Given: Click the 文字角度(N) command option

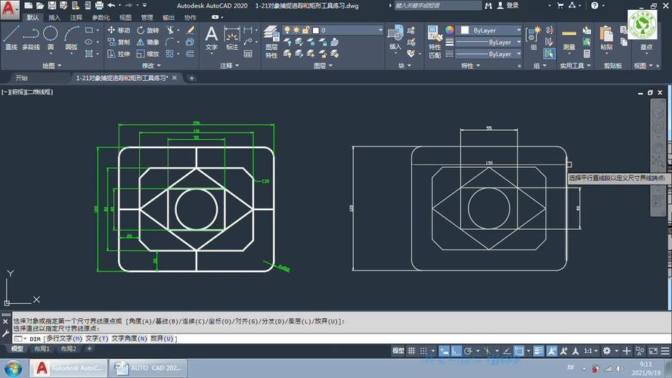Looking at the screenshot, I should [x=129, y=339].
